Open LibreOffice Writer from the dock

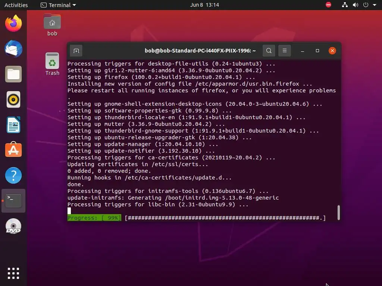tap(13, 125)
